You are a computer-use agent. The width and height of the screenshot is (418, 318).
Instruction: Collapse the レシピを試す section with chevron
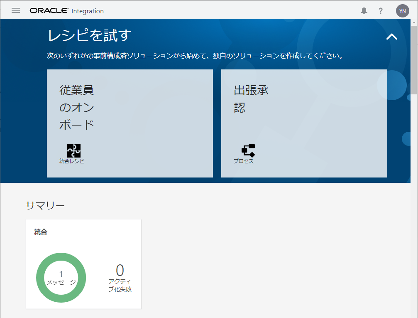click(x=391, y=37)
